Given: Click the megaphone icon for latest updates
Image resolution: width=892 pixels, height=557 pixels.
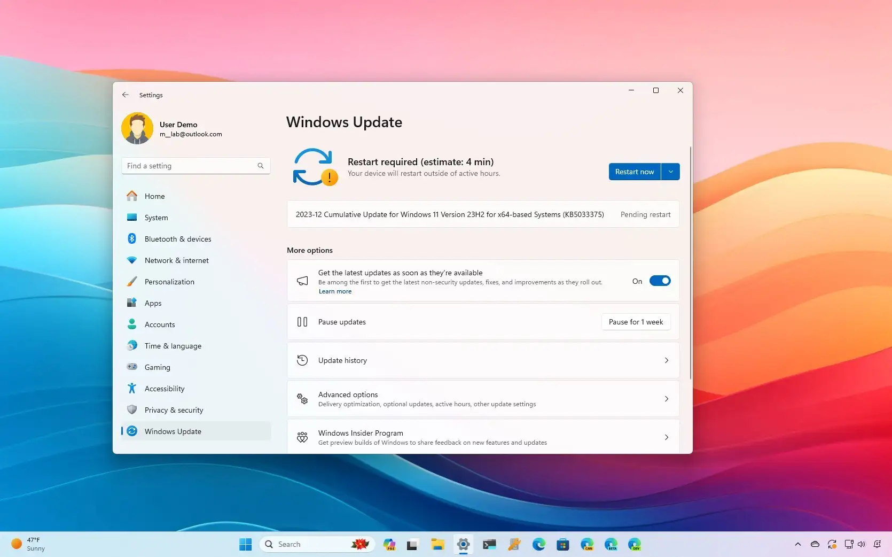Looking at the screenshot, I should pos(302,281).
